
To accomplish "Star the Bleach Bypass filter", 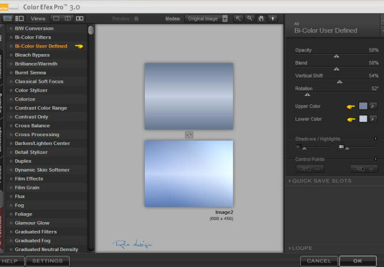I will (x=11, y=55).
